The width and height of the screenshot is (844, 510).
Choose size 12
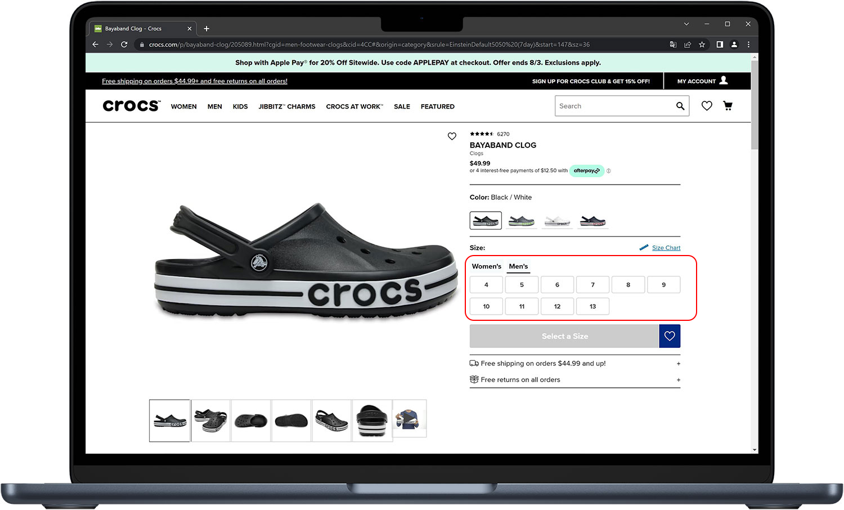click(x=557, y=306)
